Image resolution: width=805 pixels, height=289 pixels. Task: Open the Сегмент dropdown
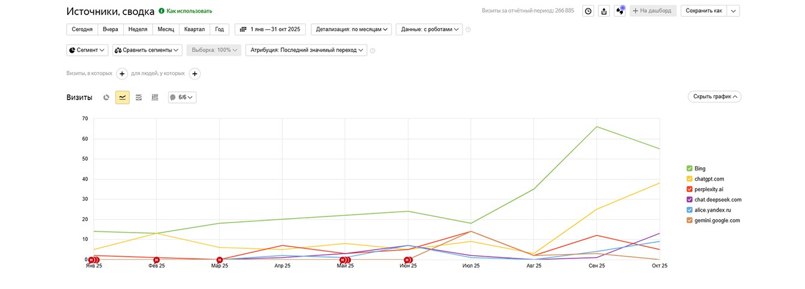pyautogui.click(x=87, y=50)
